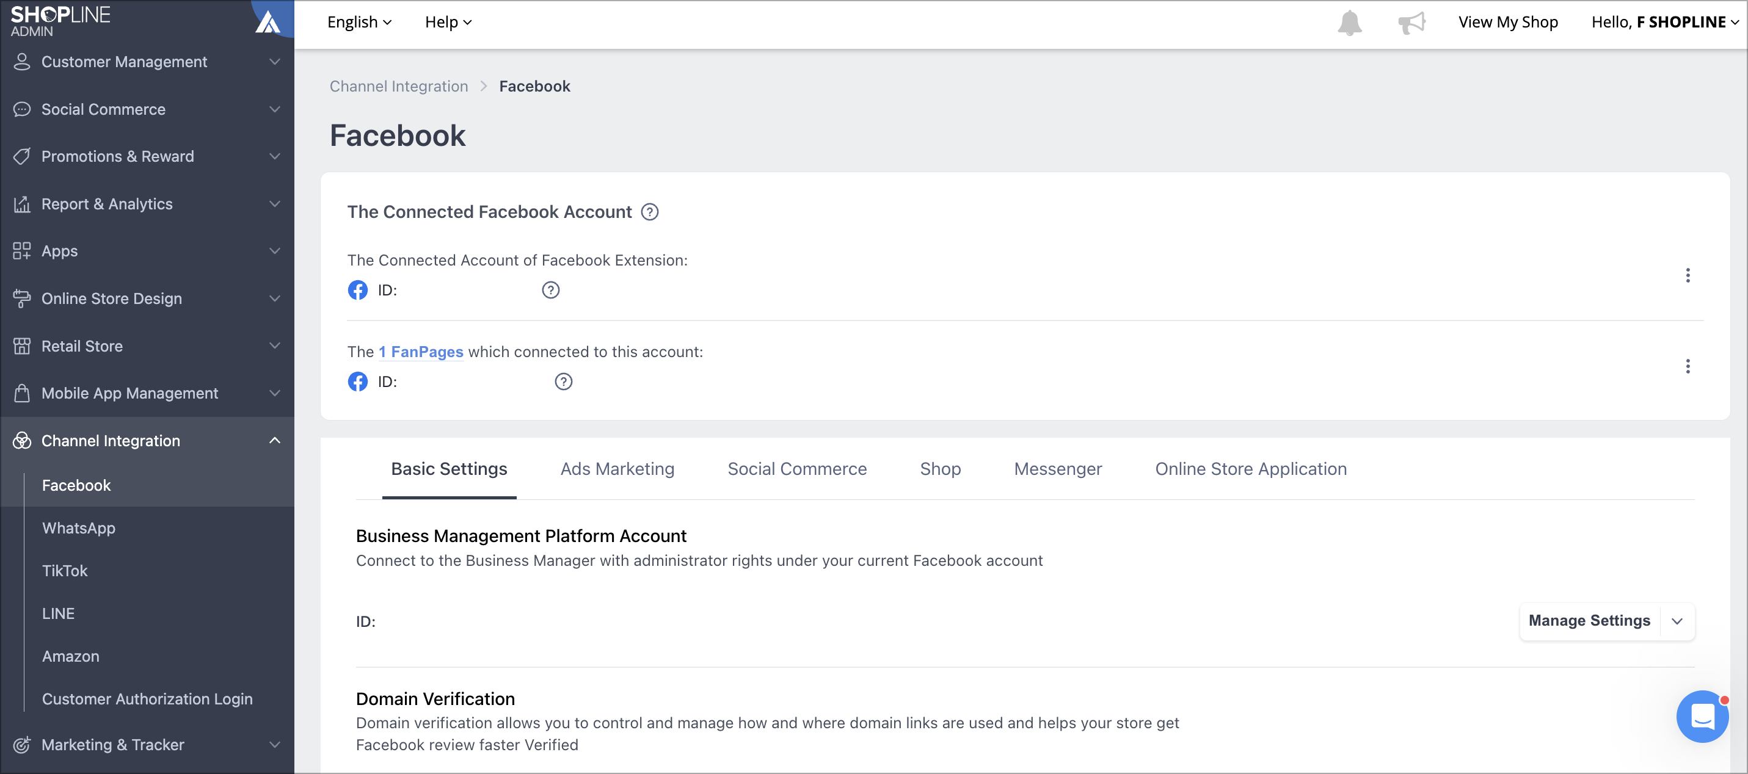Expand Report & Analytics section
The image size is (1748, 774).
pyautogui.click(x=274, y=204)
